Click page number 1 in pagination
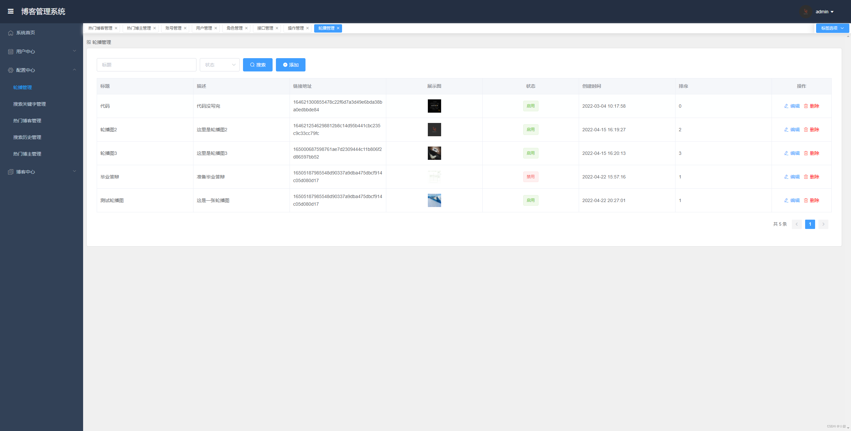The image size is (851, 431). point(810,224)
